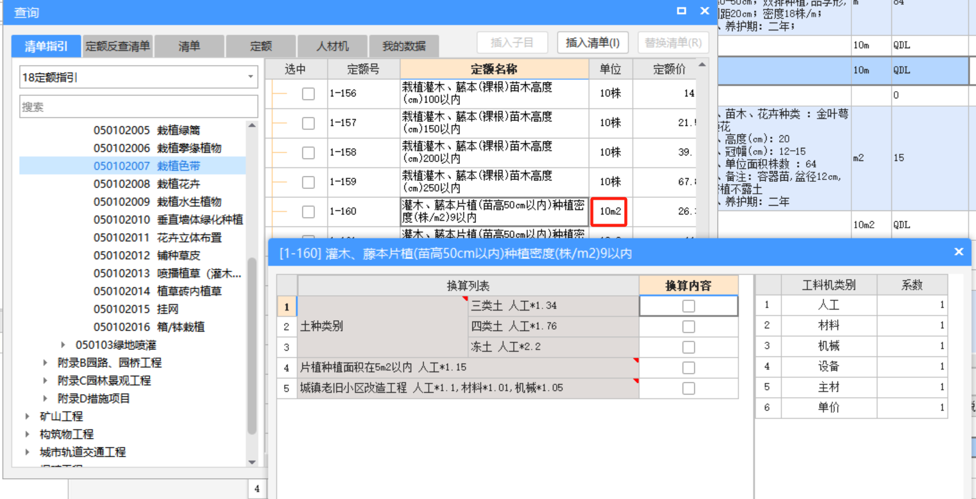
Task: Expand the 矿山工程 tree node
Action: (27, 416)
